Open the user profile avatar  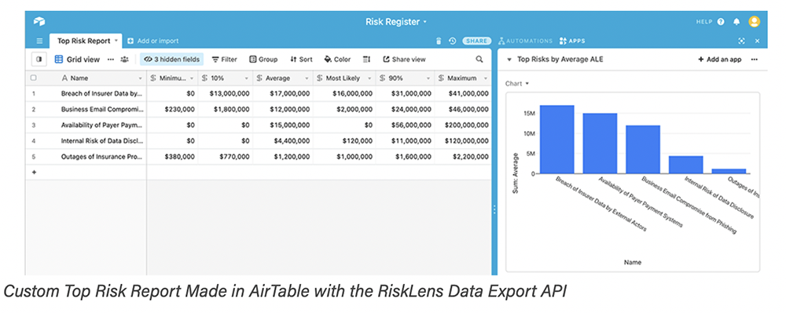pos(754,21)
